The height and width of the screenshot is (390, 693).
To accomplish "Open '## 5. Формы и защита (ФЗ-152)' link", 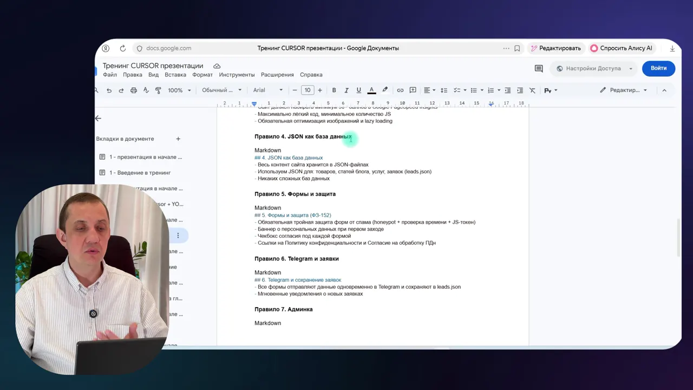I will click(293, 215).
